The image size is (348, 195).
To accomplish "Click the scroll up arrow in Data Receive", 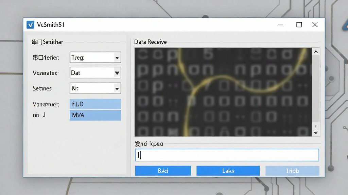I will pos(316,52).
